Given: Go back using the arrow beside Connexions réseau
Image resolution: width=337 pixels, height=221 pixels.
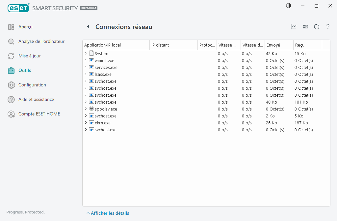Looking at the screenshot, I should pos(88,27).
